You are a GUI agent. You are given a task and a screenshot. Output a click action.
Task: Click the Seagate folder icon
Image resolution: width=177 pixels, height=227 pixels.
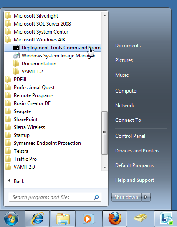coord(8,111)
